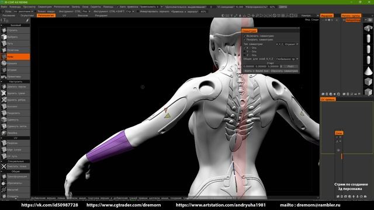374x210 pixels.
Task: Toggle visibility eye of the retopo group layer
Action: [344, 20]
